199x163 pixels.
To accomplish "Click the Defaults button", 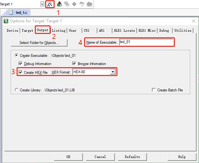I will click(132, 157).
